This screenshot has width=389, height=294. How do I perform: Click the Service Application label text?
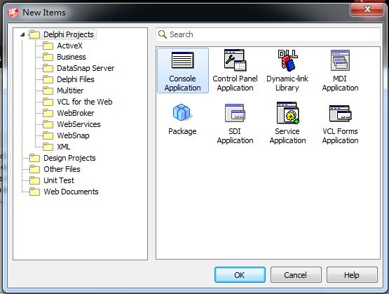[x=288, y=136]
